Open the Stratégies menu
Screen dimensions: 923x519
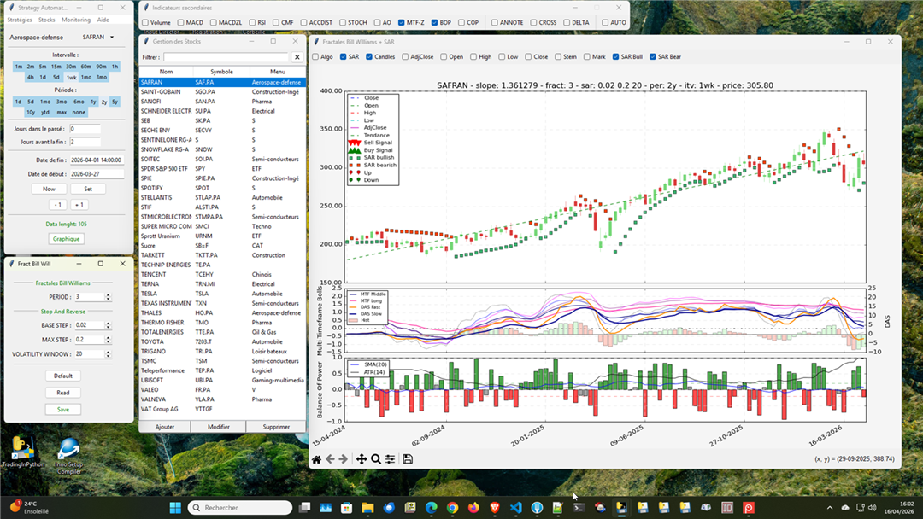pyautogui.click(x=19, y=20)
